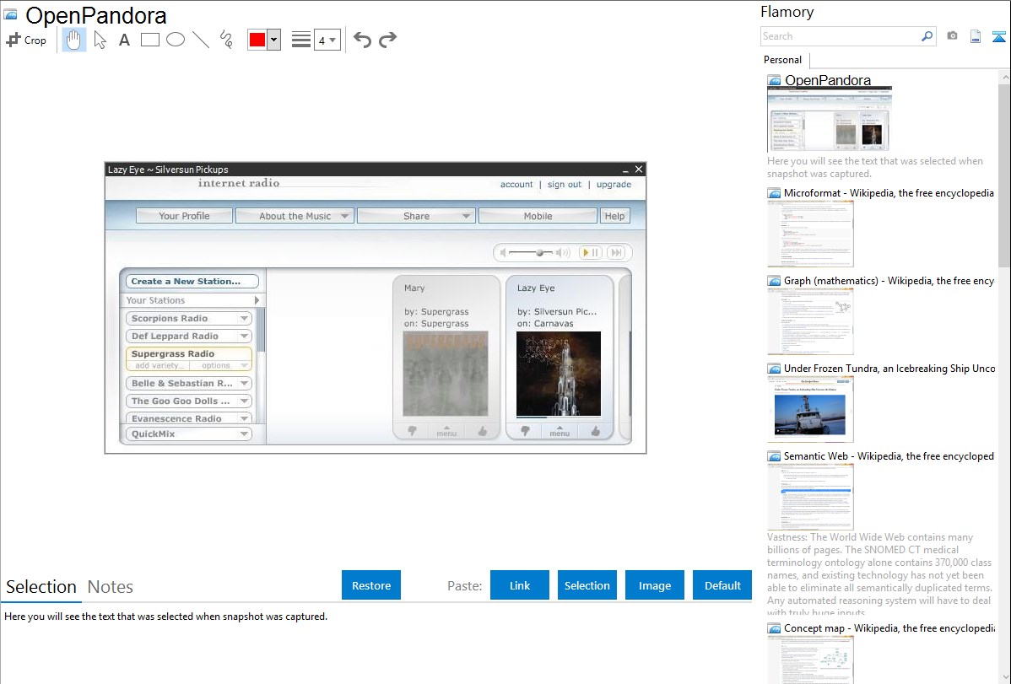Viewport: 1011px width, 684px height.
Task: Expand the Your Stations arrow
Action: point(257,300)
